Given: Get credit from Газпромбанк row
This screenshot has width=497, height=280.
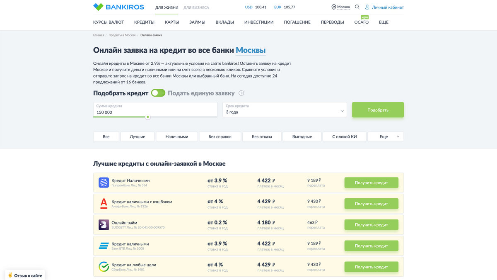Looking at the screenshot, I should pos(372,183).
